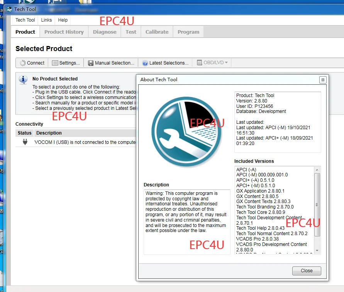This screenshot has width=344, height=292.
Task: Select 'APCI+ (-A) 0.5.1.0' version entry
Action: (x=255, y=180)
